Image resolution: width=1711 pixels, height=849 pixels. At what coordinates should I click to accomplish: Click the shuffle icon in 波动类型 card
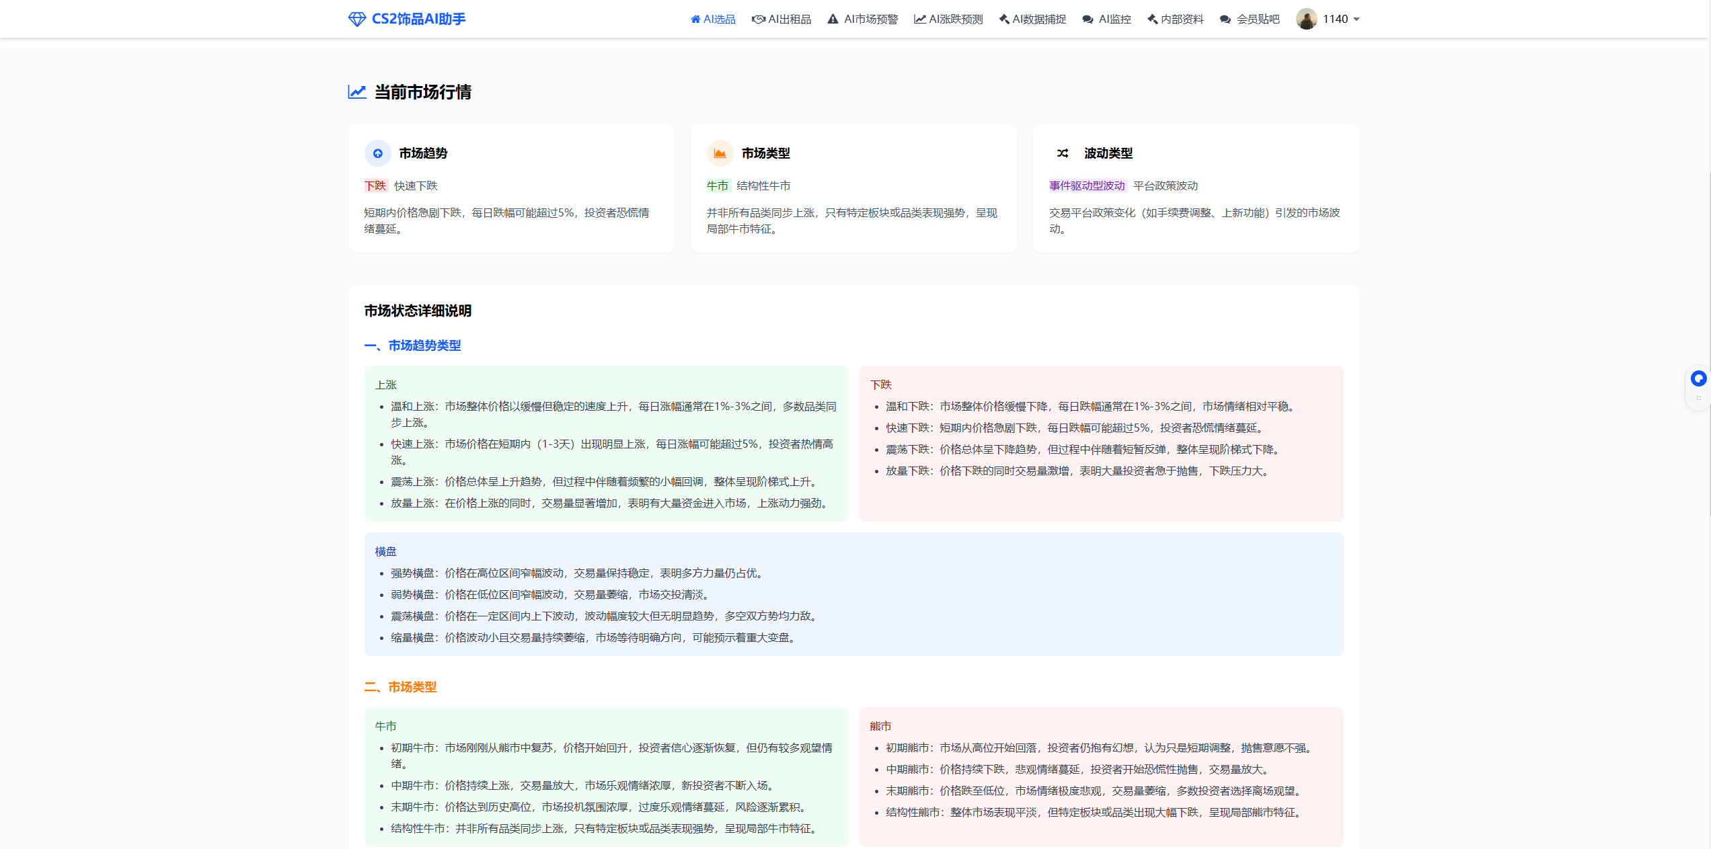click(x=1063, y=153)
